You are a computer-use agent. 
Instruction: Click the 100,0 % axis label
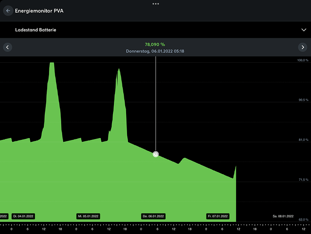point(303,60)
